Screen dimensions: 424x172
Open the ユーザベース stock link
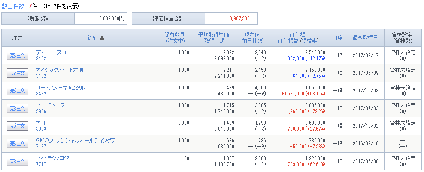pyautogui.click(x=51, y=105)
